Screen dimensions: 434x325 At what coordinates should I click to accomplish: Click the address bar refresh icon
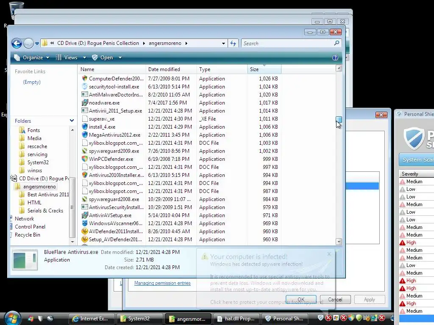233,44
